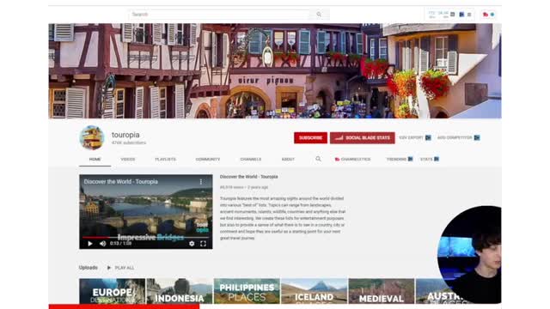
Task: Click the search magnifier button in top bar
Action: [319, 15]
